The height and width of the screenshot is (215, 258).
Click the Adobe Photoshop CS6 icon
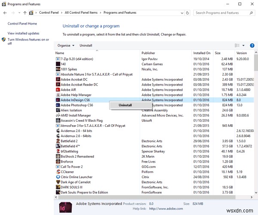[58, 105]
